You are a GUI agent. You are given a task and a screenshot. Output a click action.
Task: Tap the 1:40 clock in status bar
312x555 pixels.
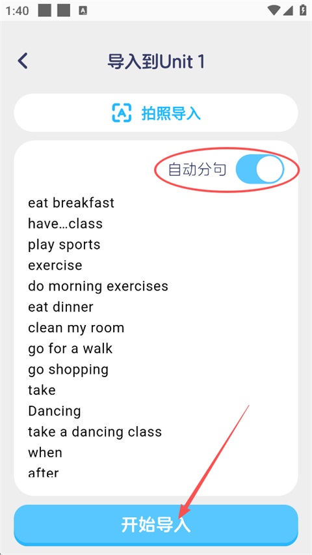pos(18,11)
